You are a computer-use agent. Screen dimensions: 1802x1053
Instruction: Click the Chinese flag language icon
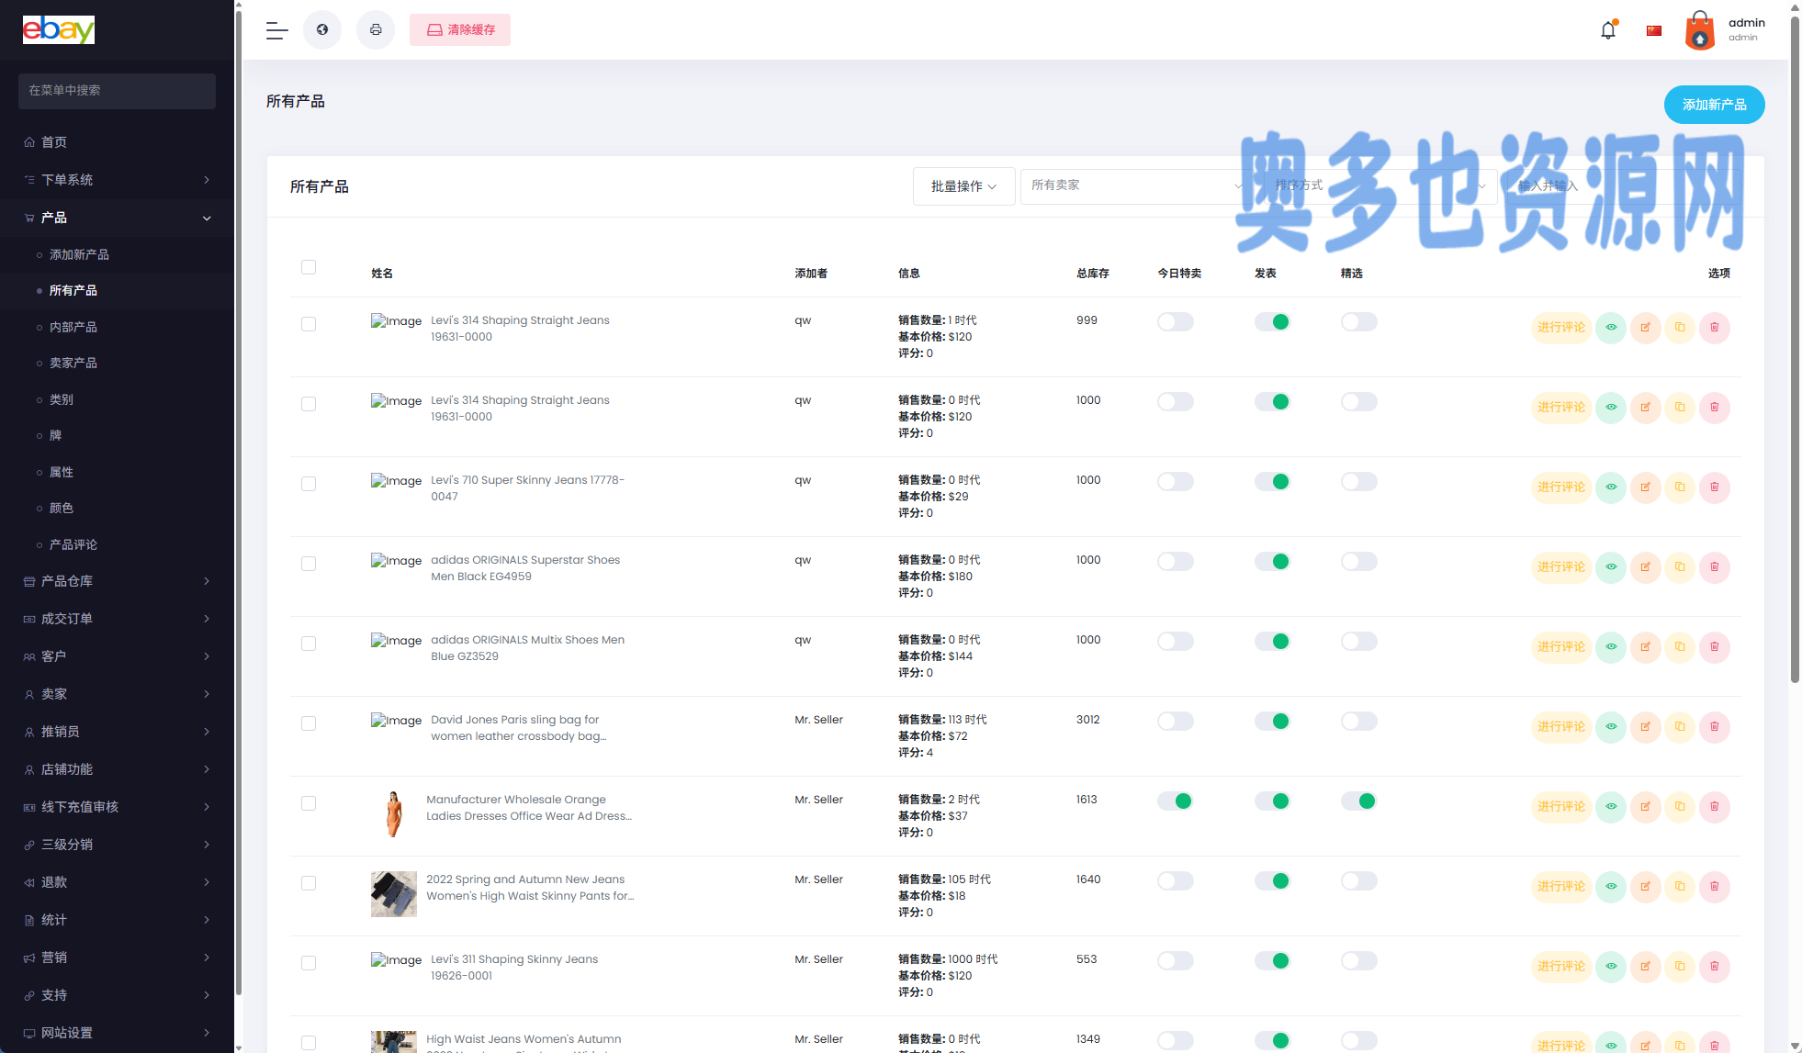1654,30
